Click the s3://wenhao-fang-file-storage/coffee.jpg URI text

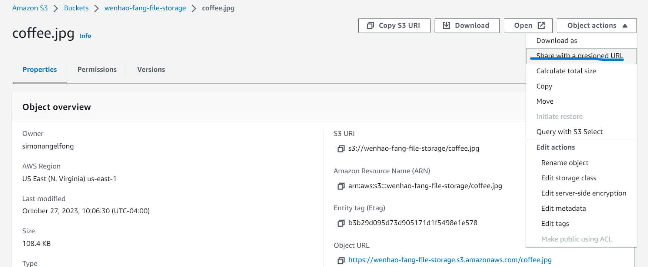[414, 148]
